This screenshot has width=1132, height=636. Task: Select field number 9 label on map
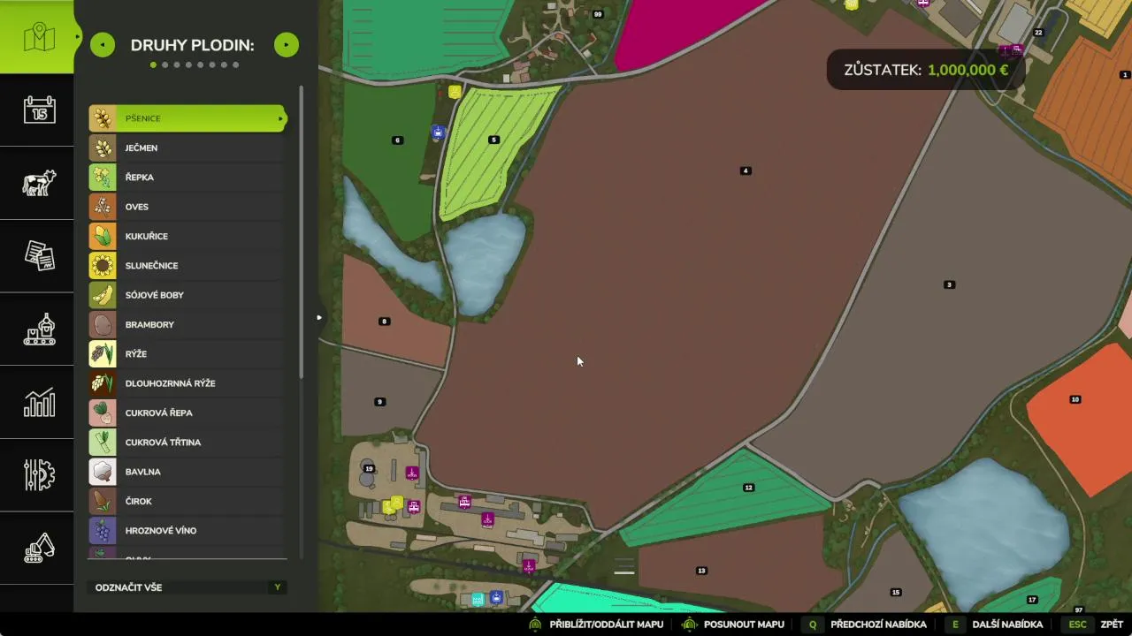[x=379, y=402]
